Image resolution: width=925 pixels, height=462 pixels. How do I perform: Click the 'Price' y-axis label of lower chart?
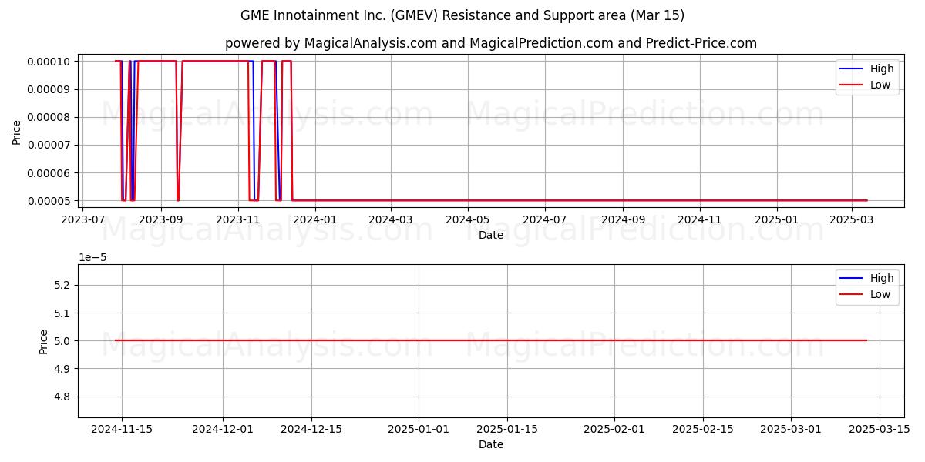click(44, 341)
